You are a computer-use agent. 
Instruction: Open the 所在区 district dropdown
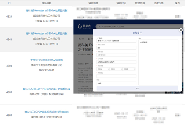pos(129,69)
